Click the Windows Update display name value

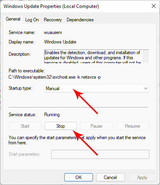point(60,42)
